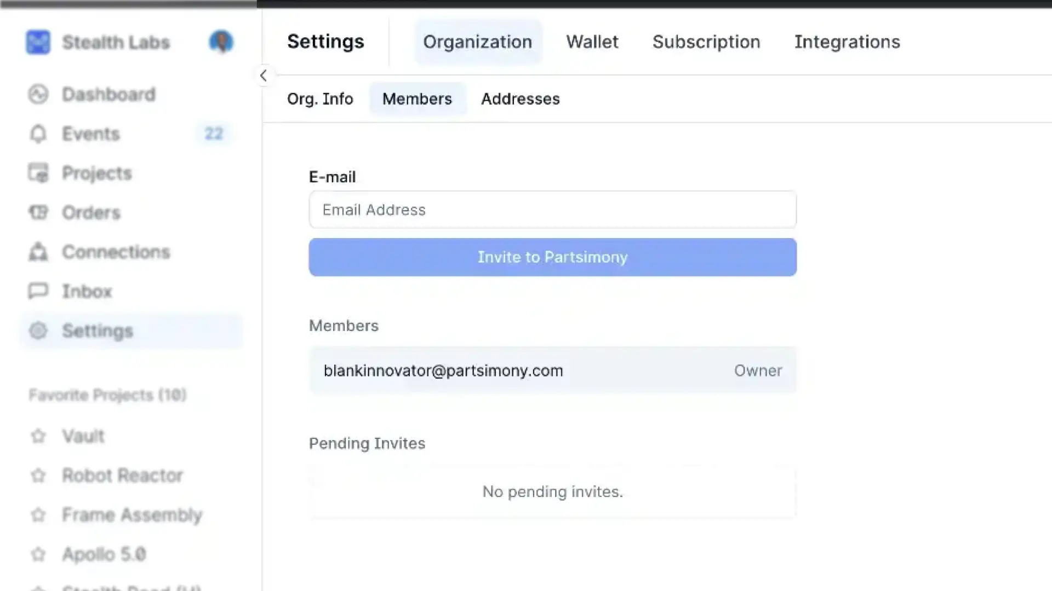
Task: Open Events in the sidebar
Action: 91,134
